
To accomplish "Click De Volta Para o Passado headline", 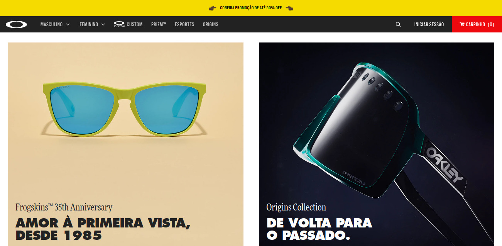I will [x=319, y=229].
